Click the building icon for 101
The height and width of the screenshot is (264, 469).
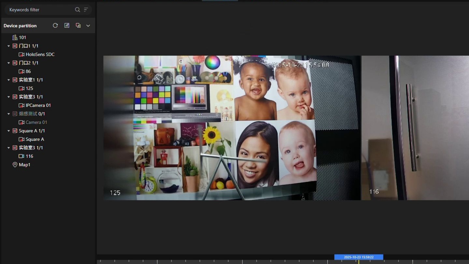(x=15, y=37)
